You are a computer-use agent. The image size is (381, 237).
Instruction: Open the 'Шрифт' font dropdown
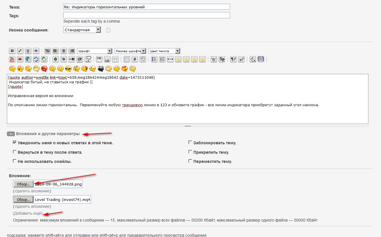(x=95, y=51)
